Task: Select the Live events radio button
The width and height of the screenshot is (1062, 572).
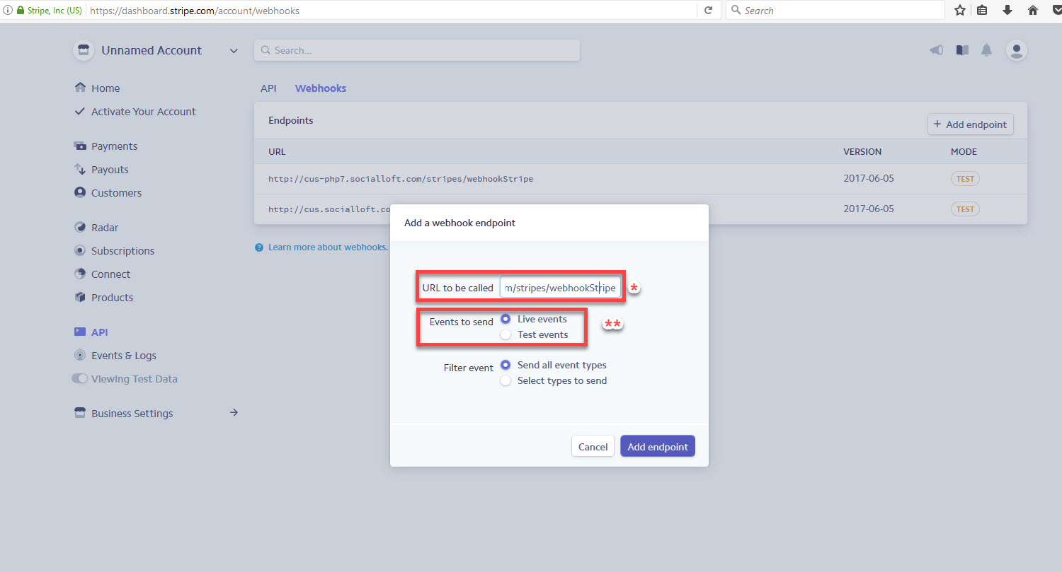Action: click(x=506, y=319)
